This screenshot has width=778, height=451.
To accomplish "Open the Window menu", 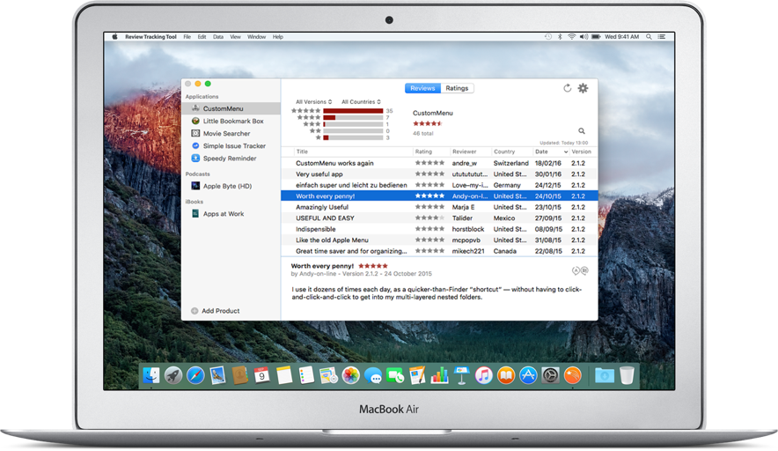I will point(256,37).
